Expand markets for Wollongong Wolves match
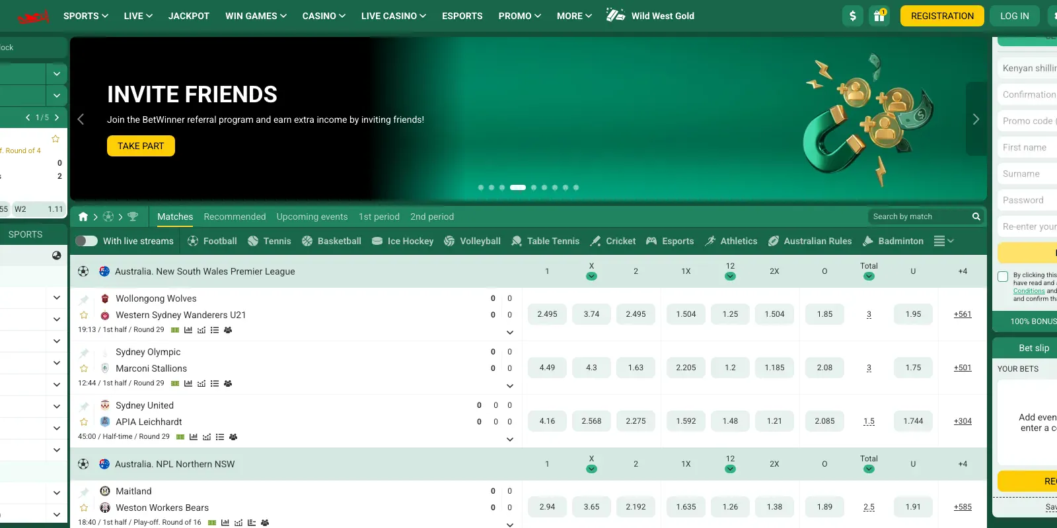The width and height of the screenshot is (1057, 528). [x=510, y=333]
